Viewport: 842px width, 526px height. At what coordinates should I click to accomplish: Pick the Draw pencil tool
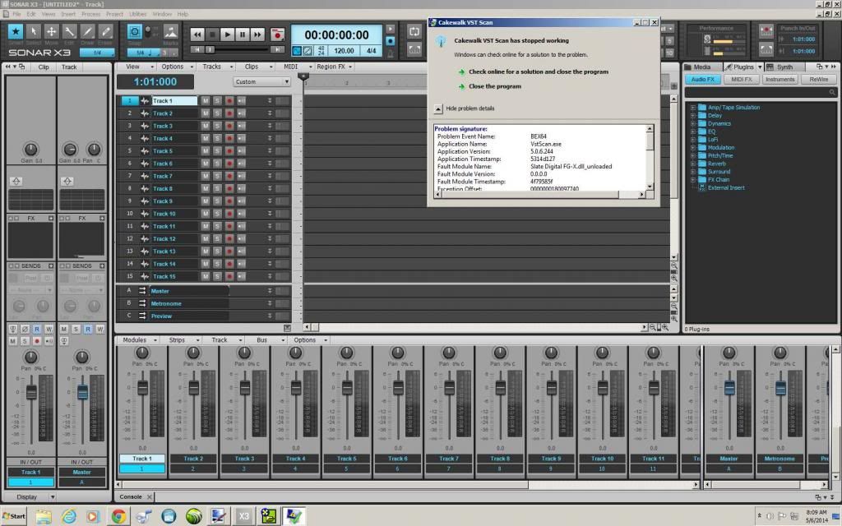pyautogui.click(x=87, y=32)
